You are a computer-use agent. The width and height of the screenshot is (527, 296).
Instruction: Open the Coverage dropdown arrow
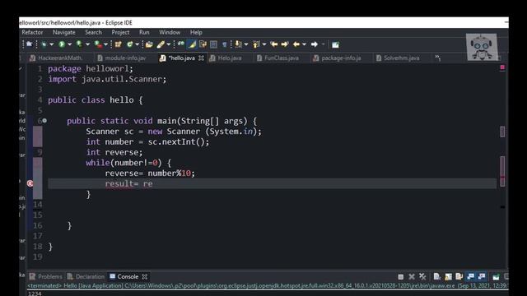[87, 44]
